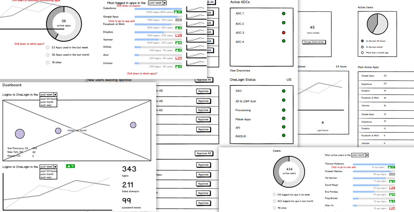The image size is (414, 212).
Task: Click the '211' failed attempts value
Action: [128, 185]
